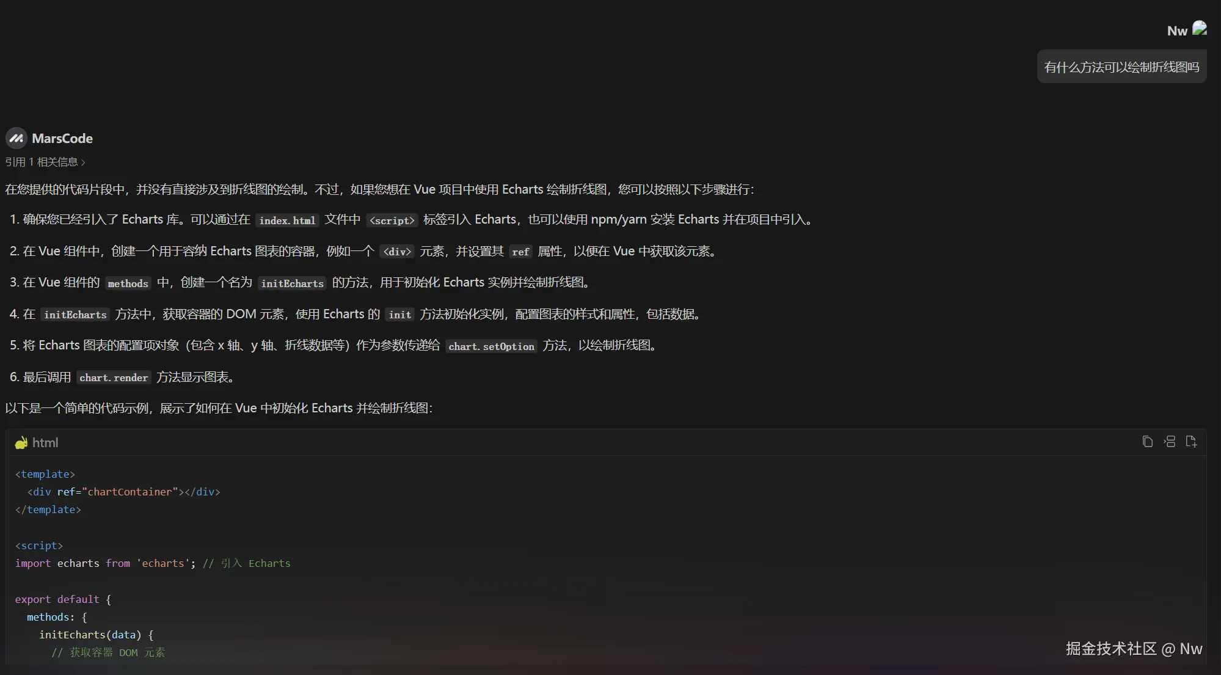
Task: Click the MarsCode logo avatar
Action: (x=16, y=139)
